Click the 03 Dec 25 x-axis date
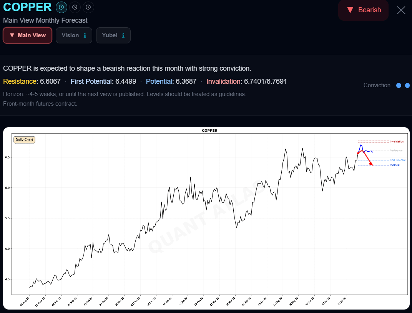 click(x=136, y=301)
